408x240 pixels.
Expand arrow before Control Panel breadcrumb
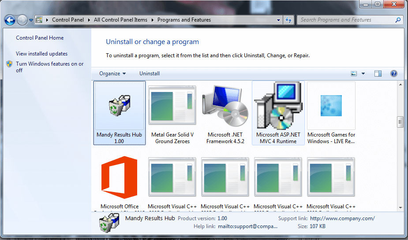click(47, 20)
